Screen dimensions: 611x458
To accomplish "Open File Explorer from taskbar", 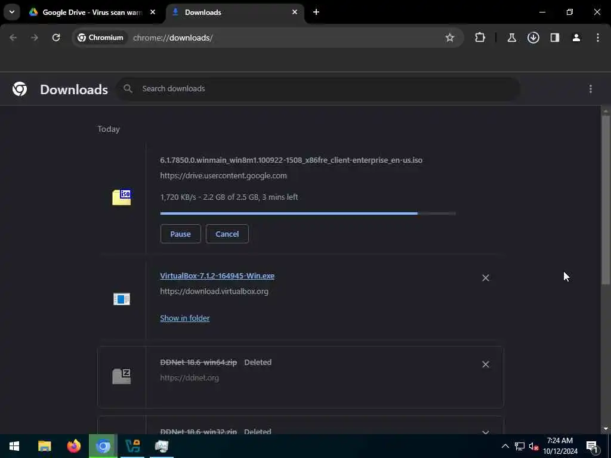I will 44,446.
